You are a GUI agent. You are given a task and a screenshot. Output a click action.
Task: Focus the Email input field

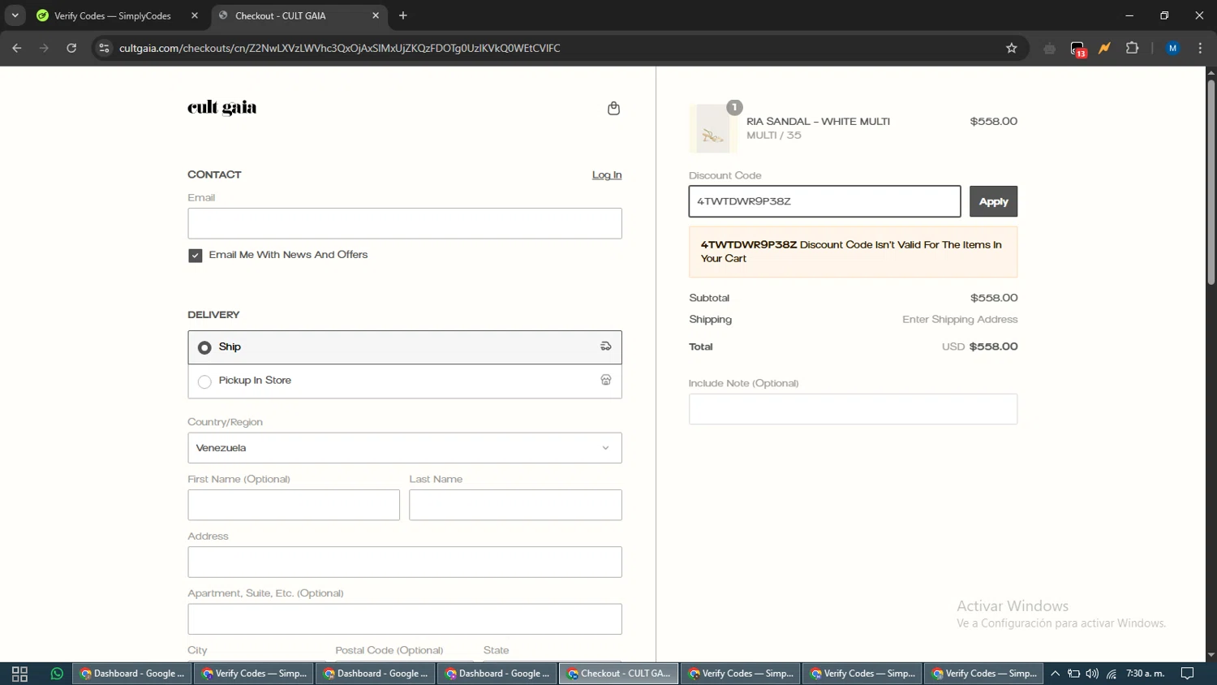tap(404, 223)
